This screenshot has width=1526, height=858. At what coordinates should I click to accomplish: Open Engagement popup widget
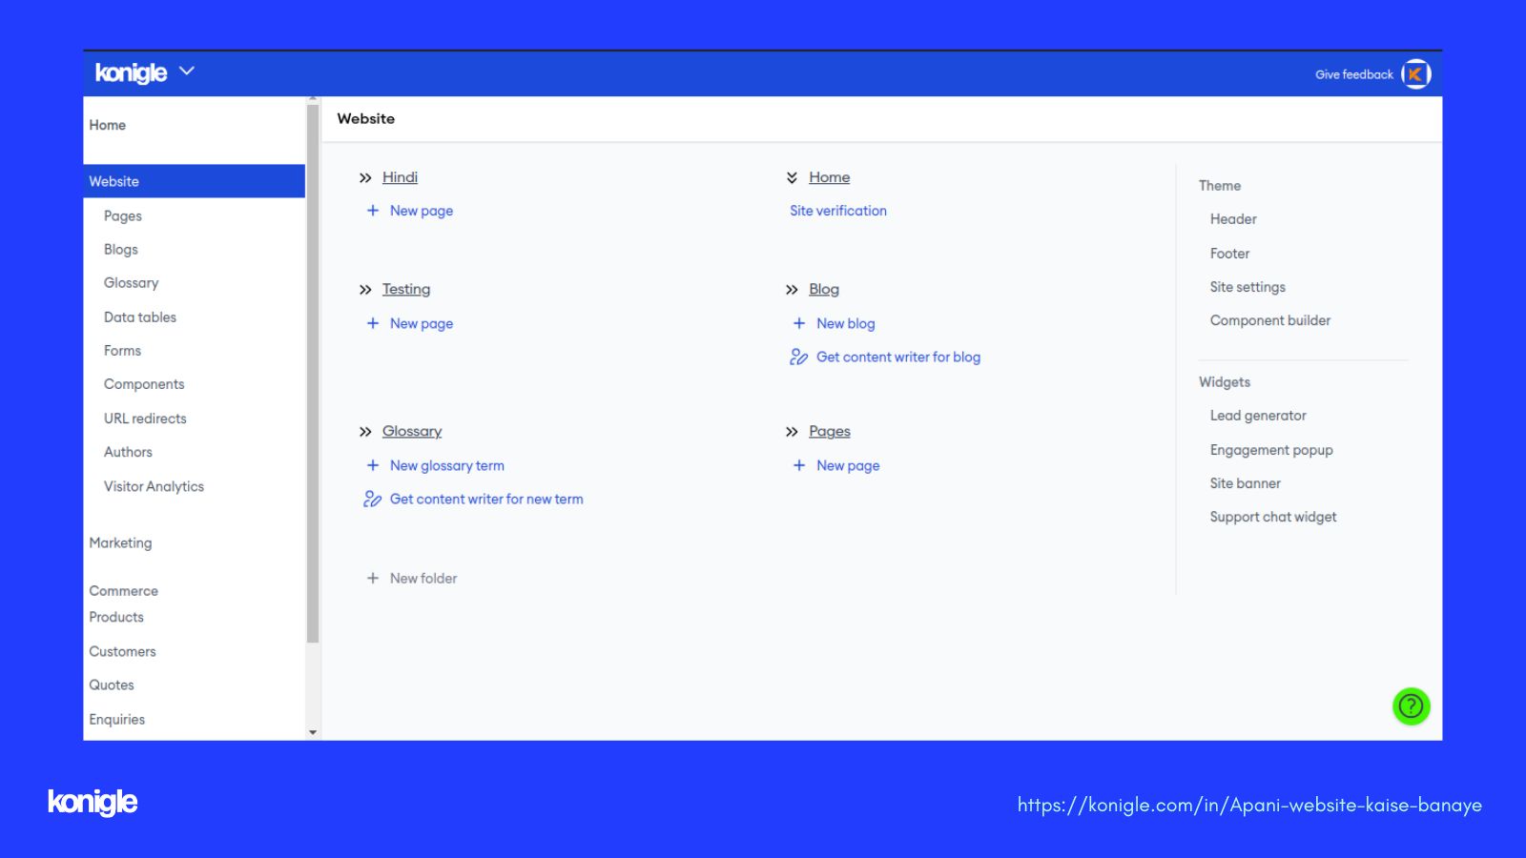pos(1271,449)
